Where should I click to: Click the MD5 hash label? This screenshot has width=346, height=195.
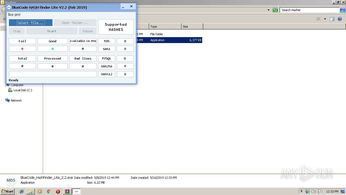click(x=107, y=41)
